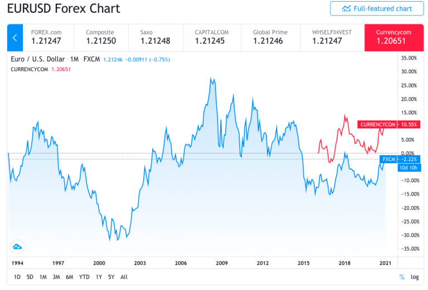Click the blue FXCM price label
The height and width of the screenshot is (290, 428).
[400, 159]
